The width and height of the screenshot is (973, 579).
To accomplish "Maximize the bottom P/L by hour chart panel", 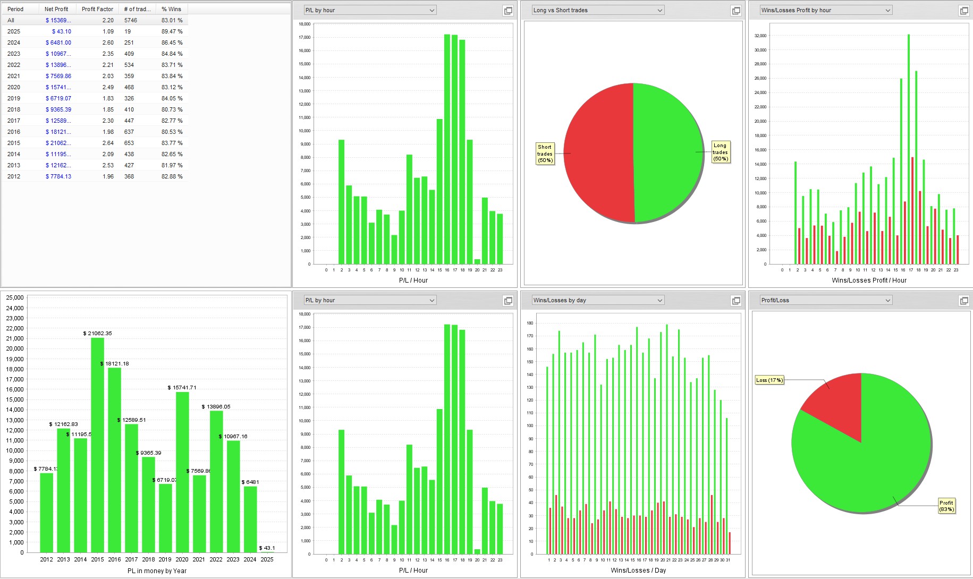I will click(508, 301).
